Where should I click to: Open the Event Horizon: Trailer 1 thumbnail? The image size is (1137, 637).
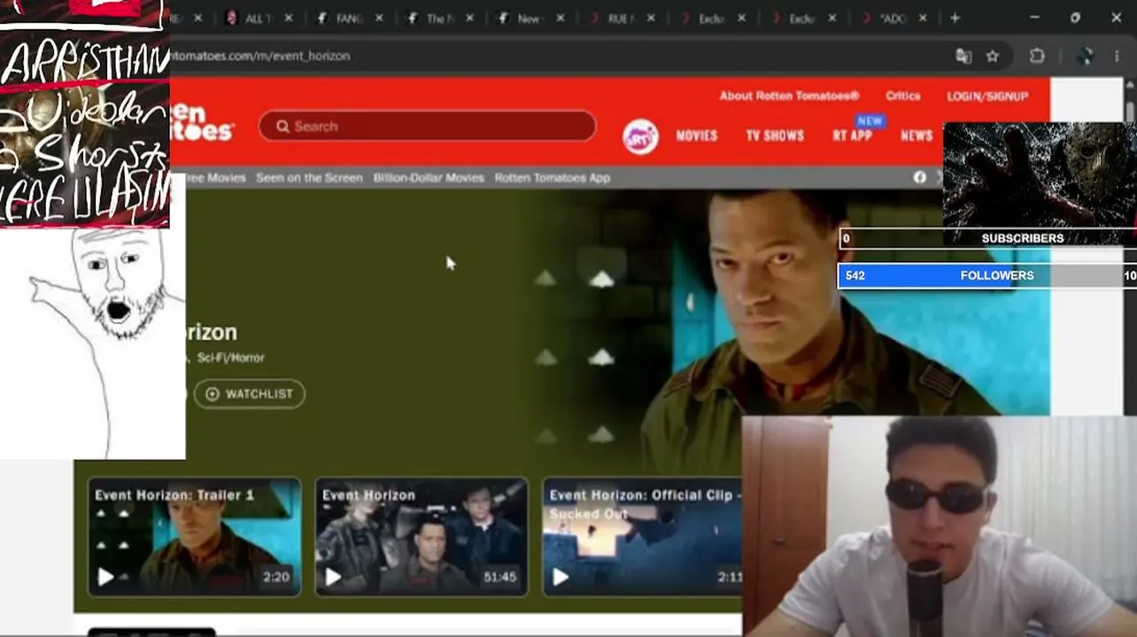point(195,536)
